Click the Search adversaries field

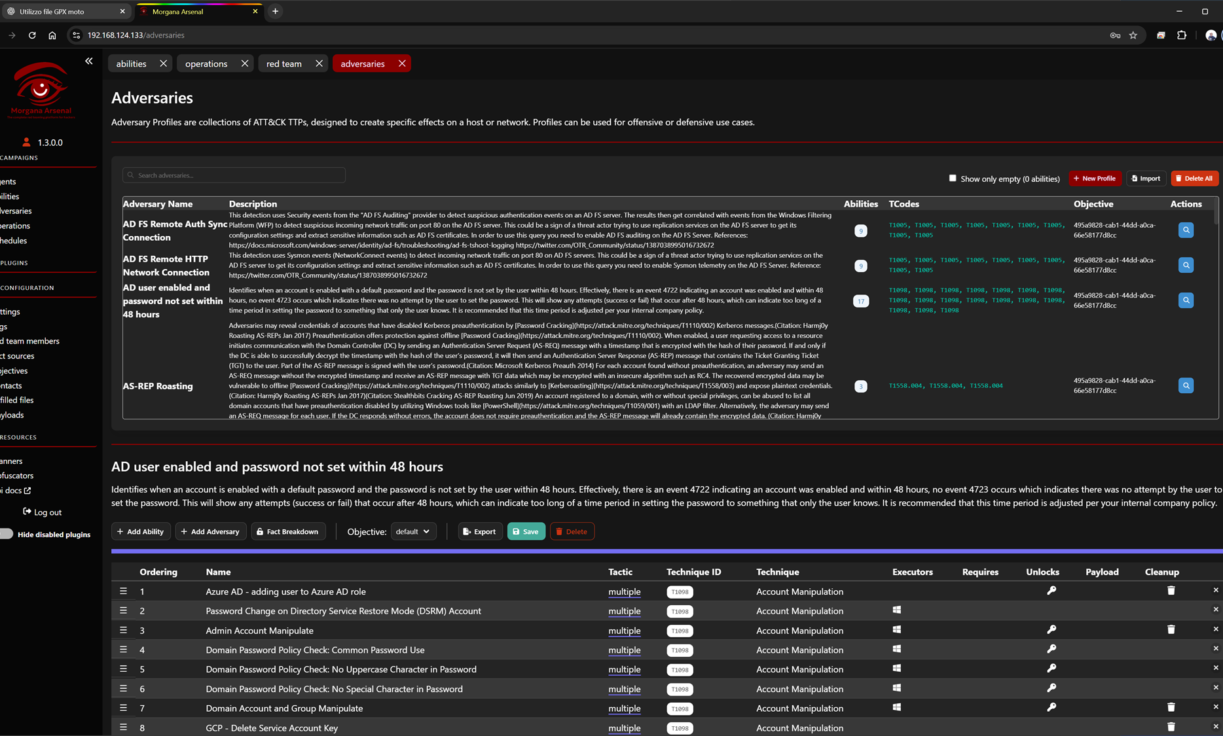tap(234, 175)
